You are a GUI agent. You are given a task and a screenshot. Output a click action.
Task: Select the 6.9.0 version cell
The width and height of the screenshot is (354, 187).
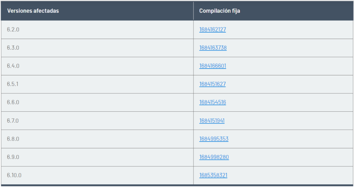point(13,157)
